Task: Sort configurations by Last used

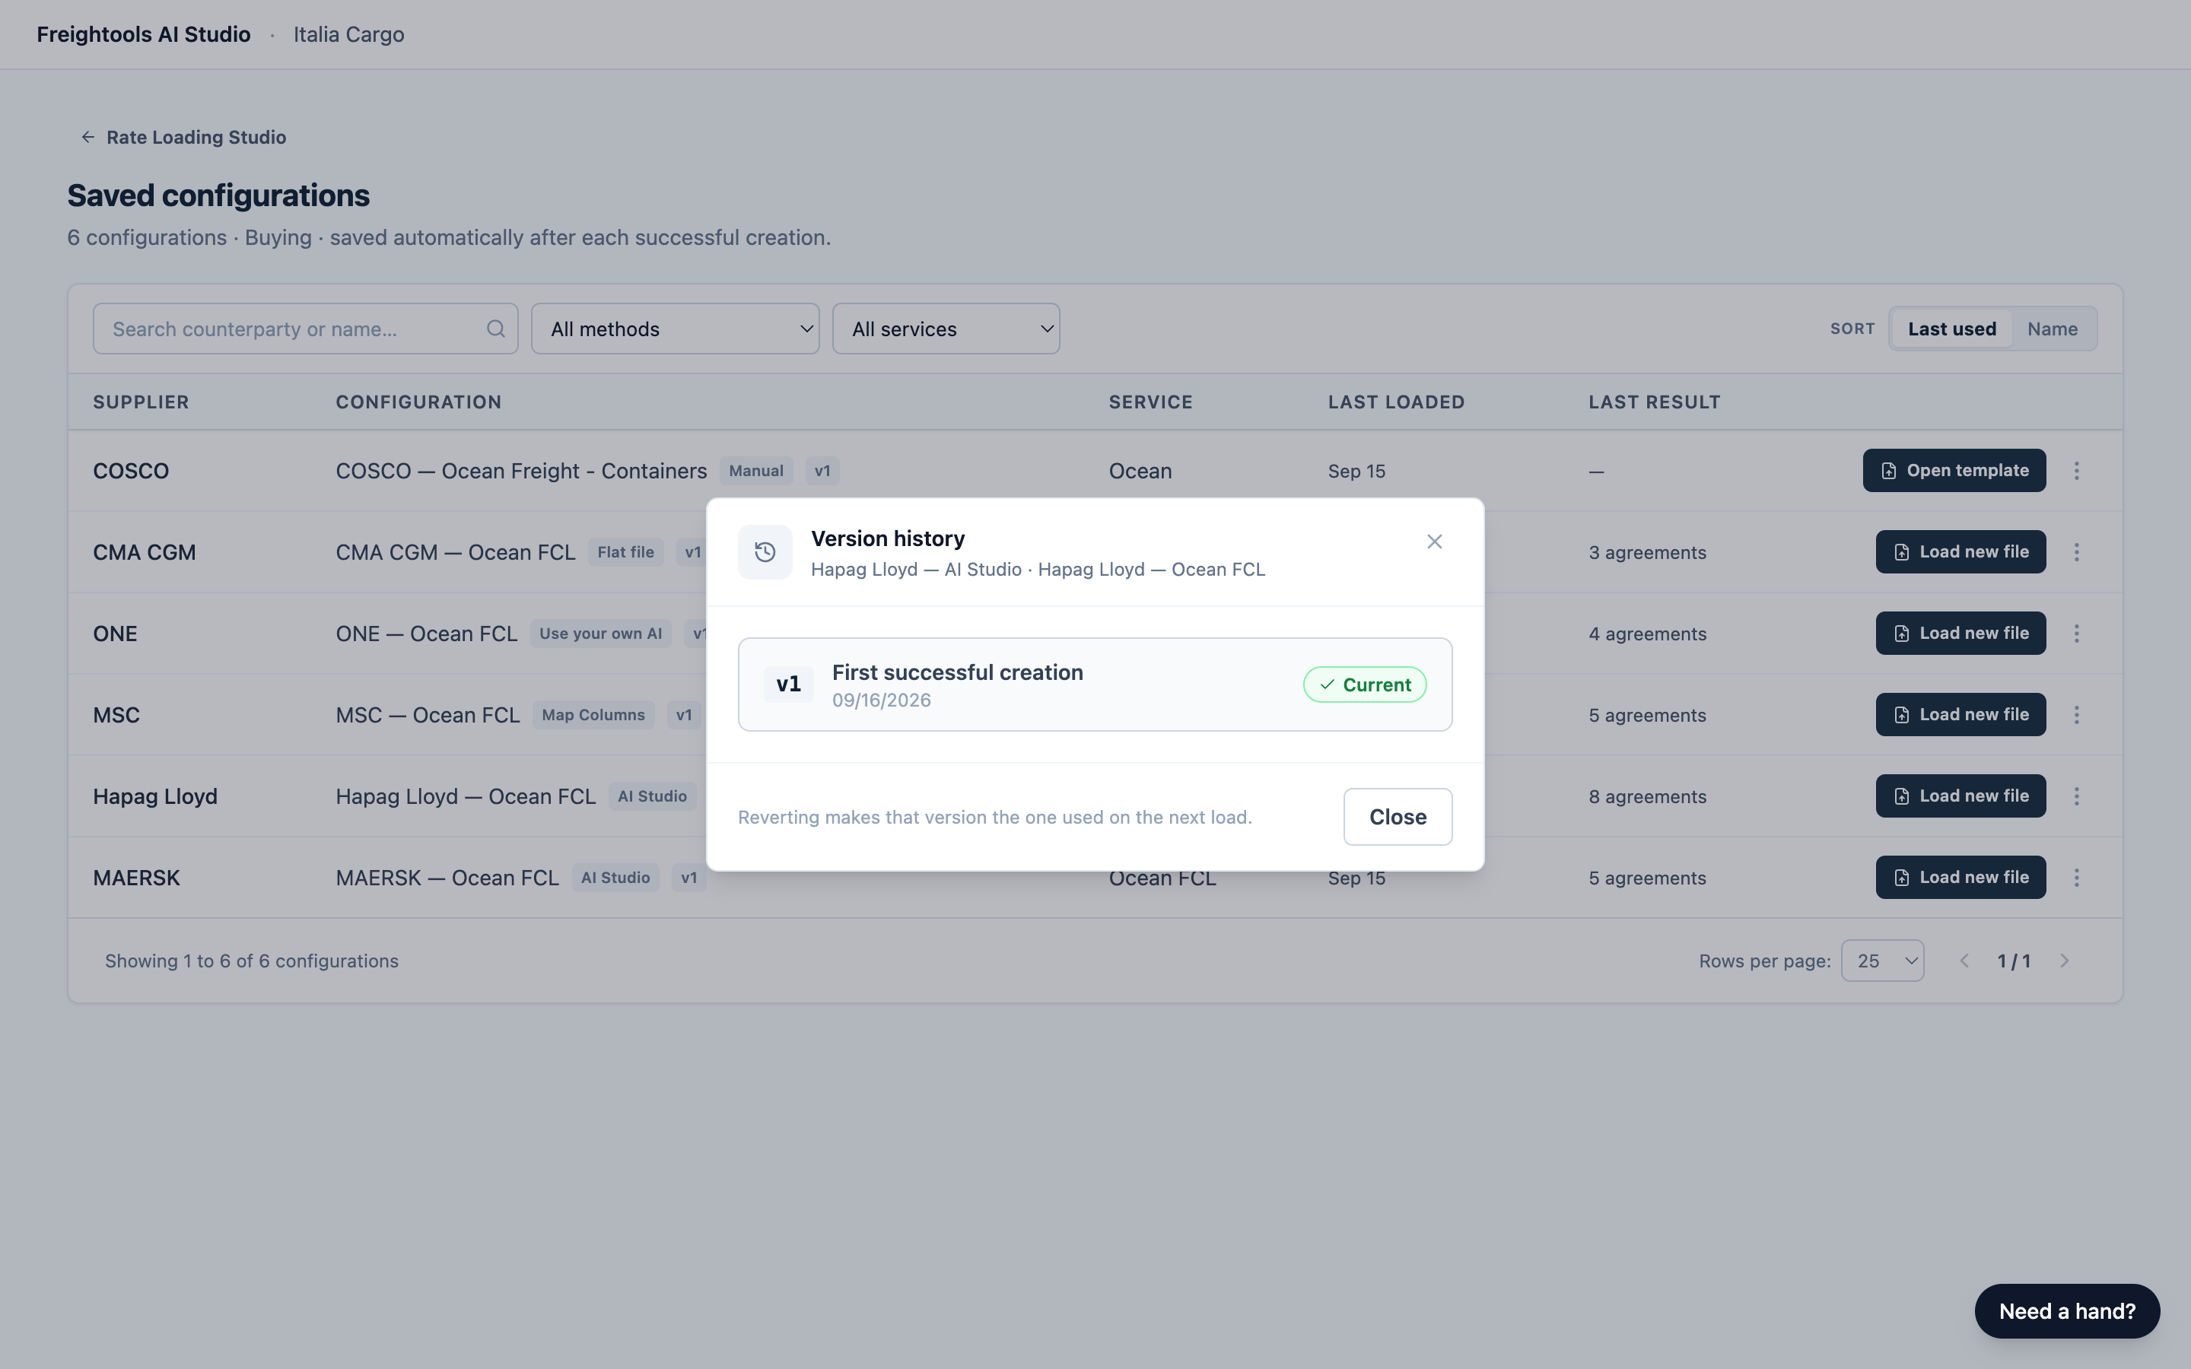Action: point(1951,329)
